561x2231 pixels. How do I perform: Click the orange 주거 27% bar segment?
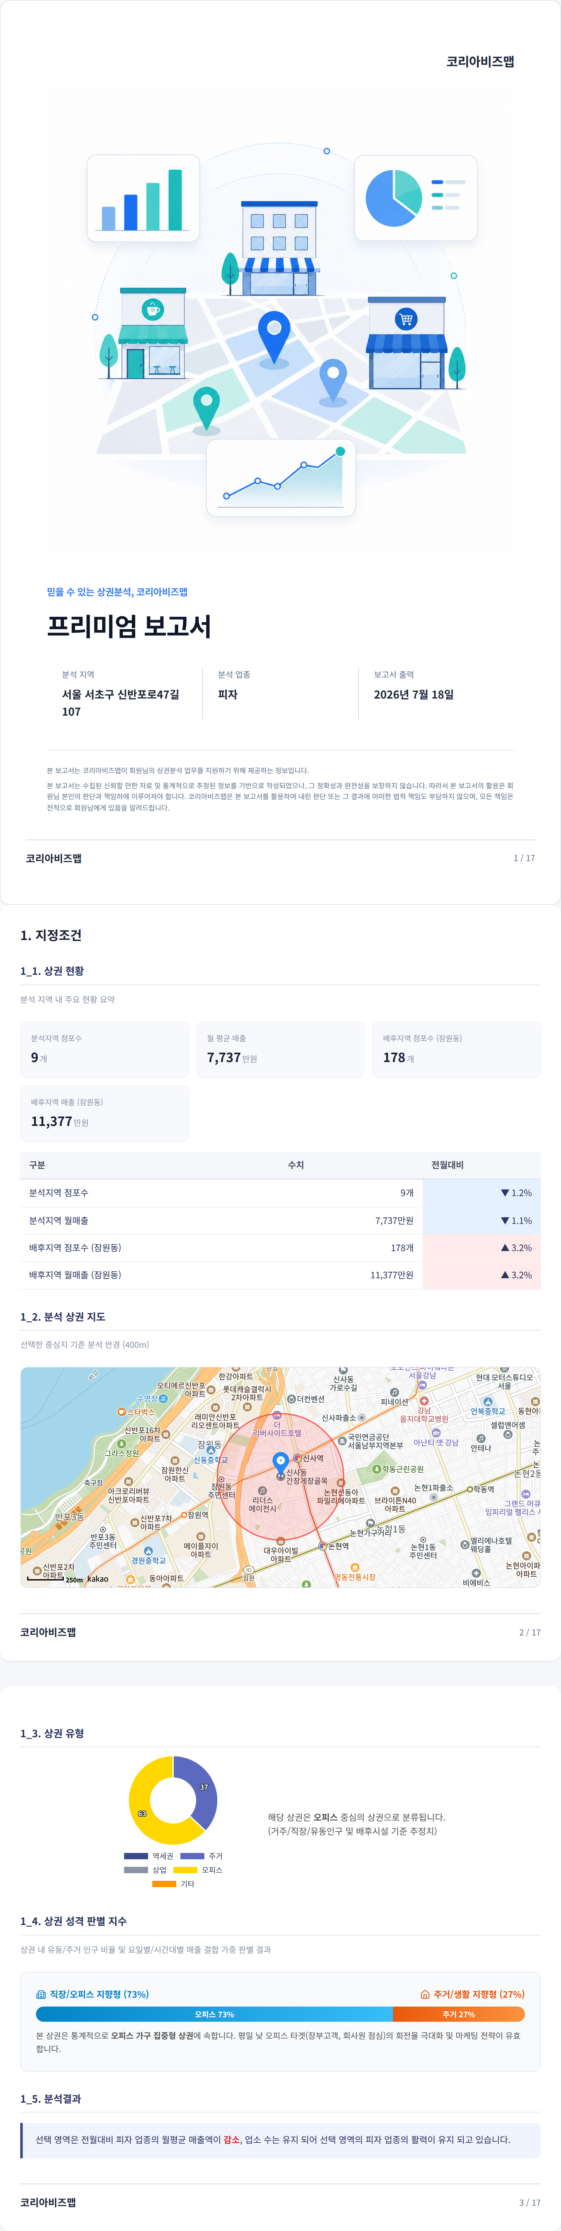[x=459, y=2014]
